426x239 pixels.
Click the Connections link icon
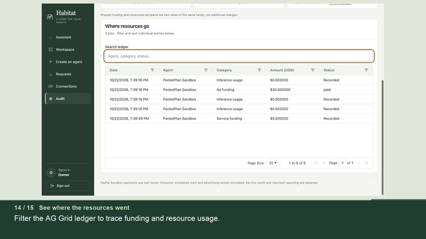pos(51,87)
